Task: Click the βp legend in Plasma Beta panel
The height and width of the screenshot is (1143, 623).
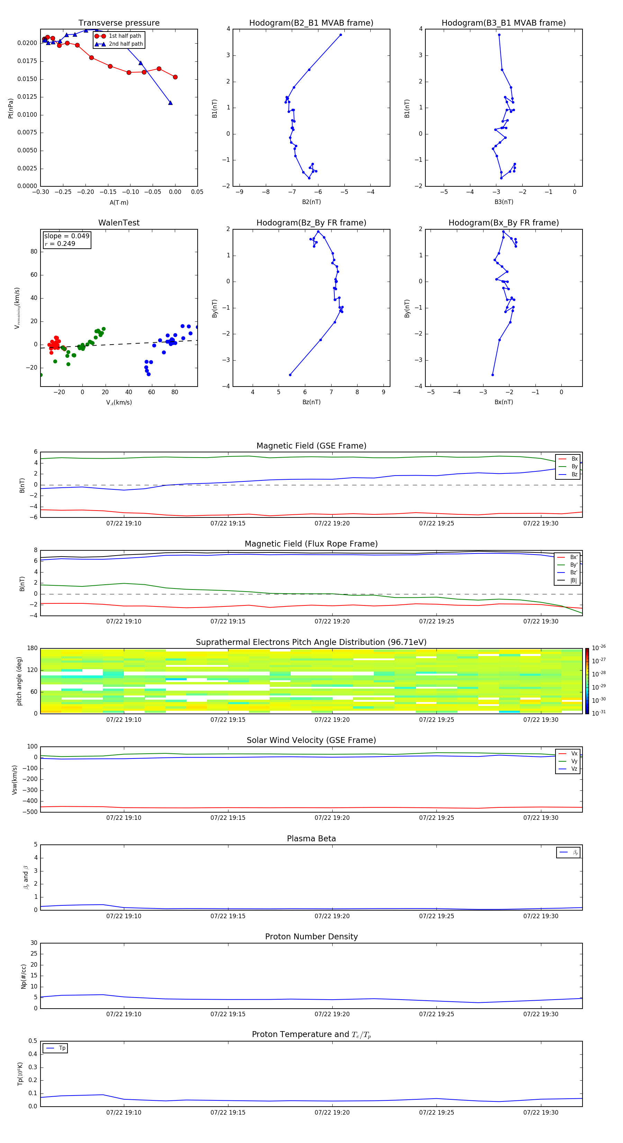Action: coord(568,852)
